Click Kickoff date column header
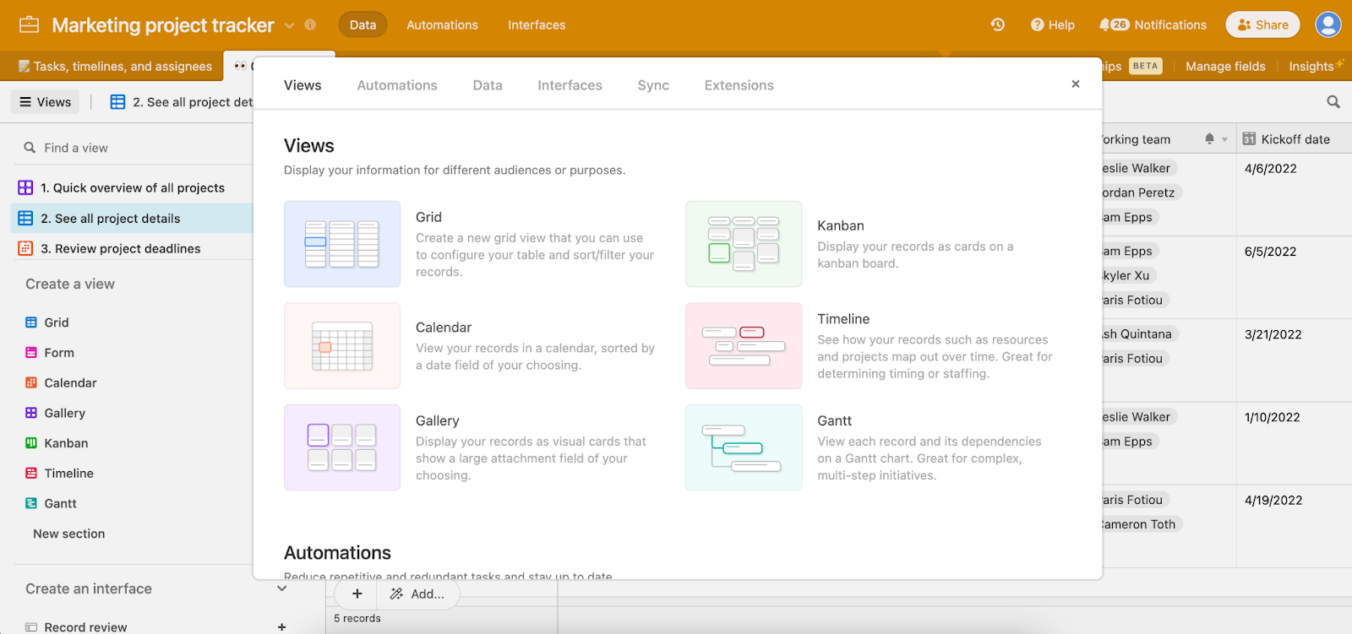 (x=1294, y=139)
